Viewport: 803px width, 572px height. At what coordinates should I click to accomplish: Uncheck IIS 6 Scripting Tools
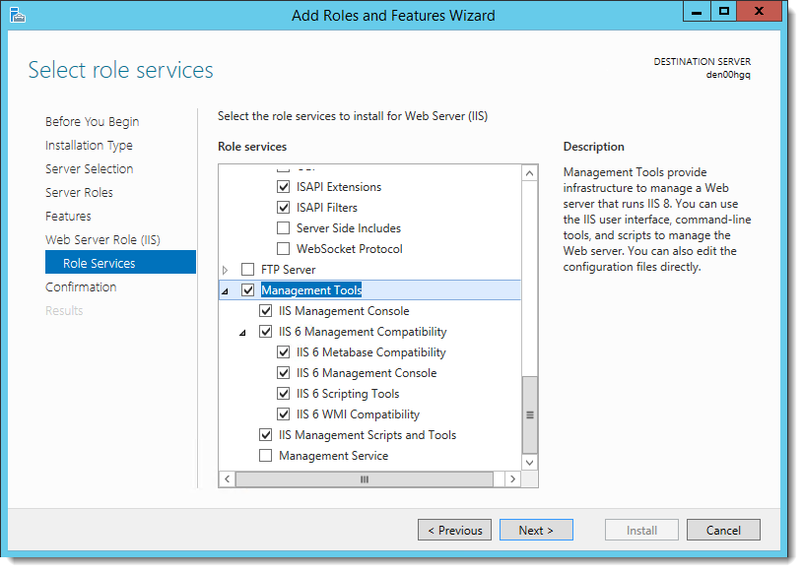coord(284,394)
